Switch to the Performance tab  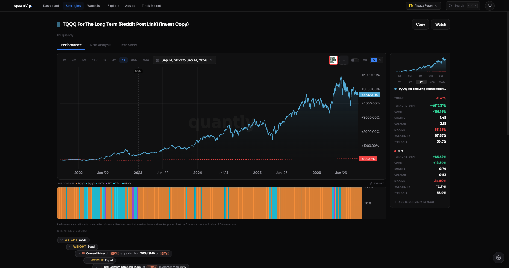tap(71, 45)
